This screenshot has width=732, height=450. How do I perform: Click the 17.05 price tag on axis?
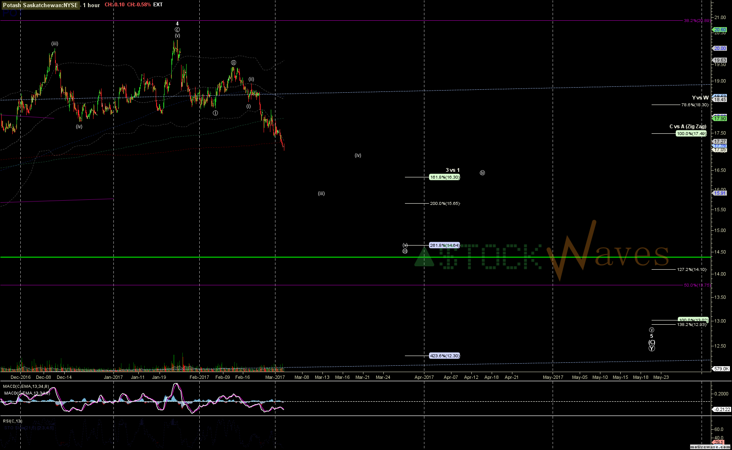(720, 150)
